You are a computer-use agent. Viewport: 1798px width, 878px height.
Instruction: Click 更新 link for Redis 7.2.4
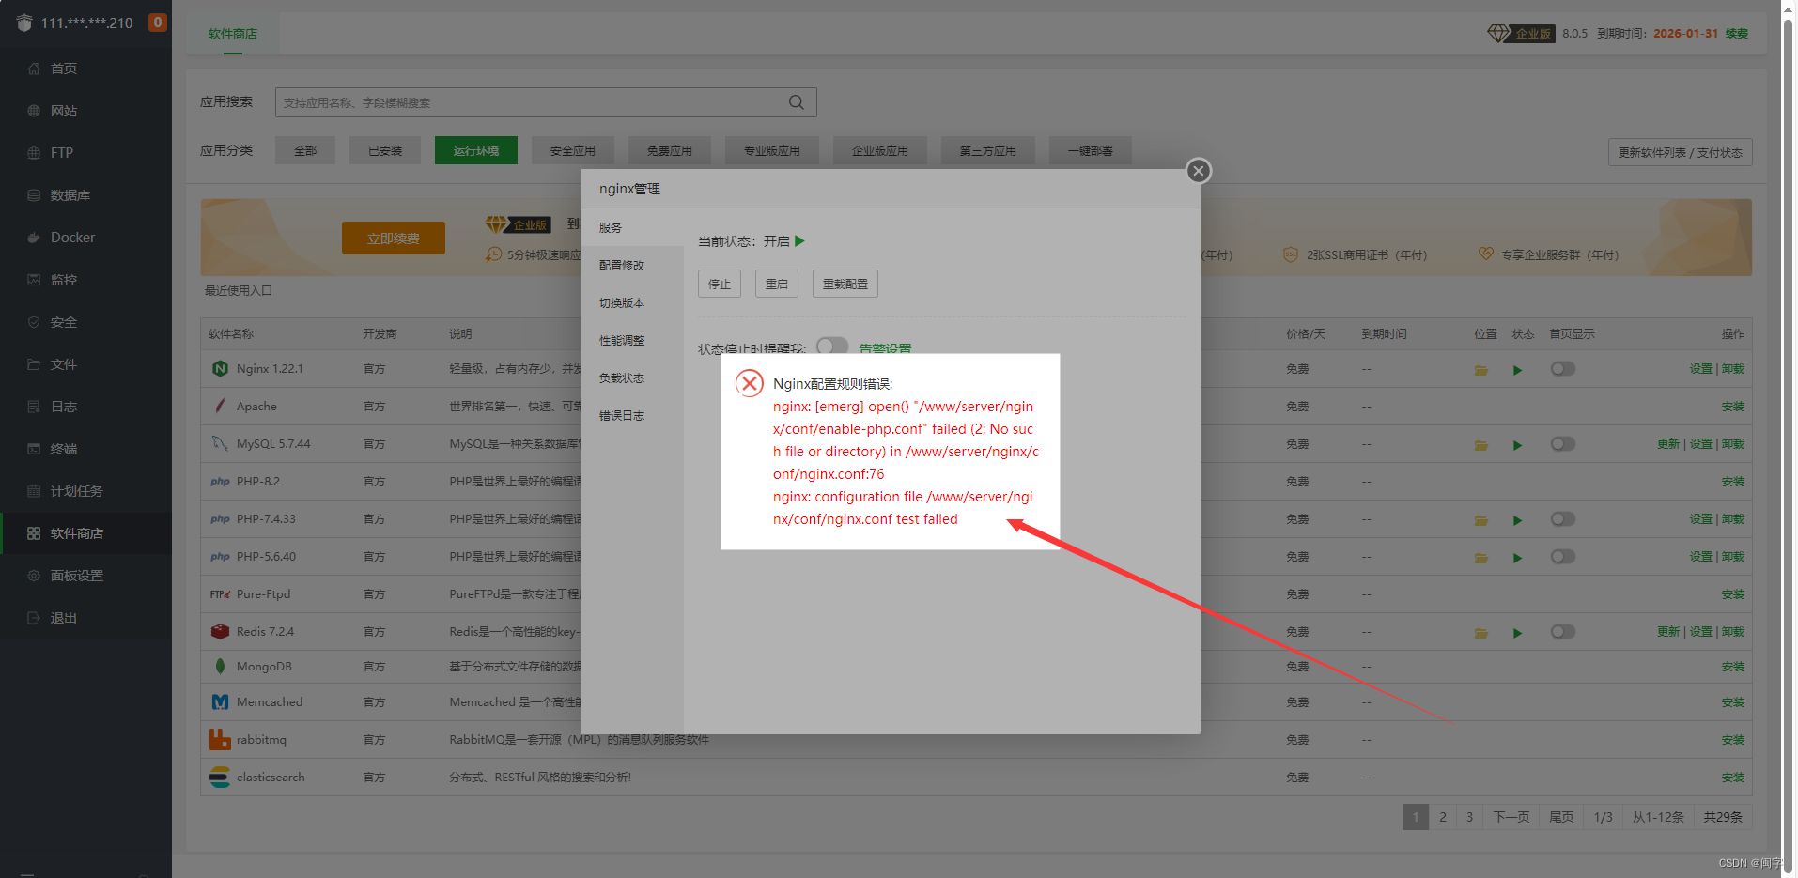[x=1668, y=632]
